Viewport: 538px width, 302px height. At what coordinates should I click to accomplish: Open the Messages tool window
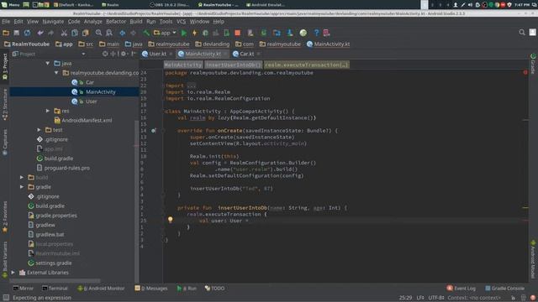click(x=151, y=289)
